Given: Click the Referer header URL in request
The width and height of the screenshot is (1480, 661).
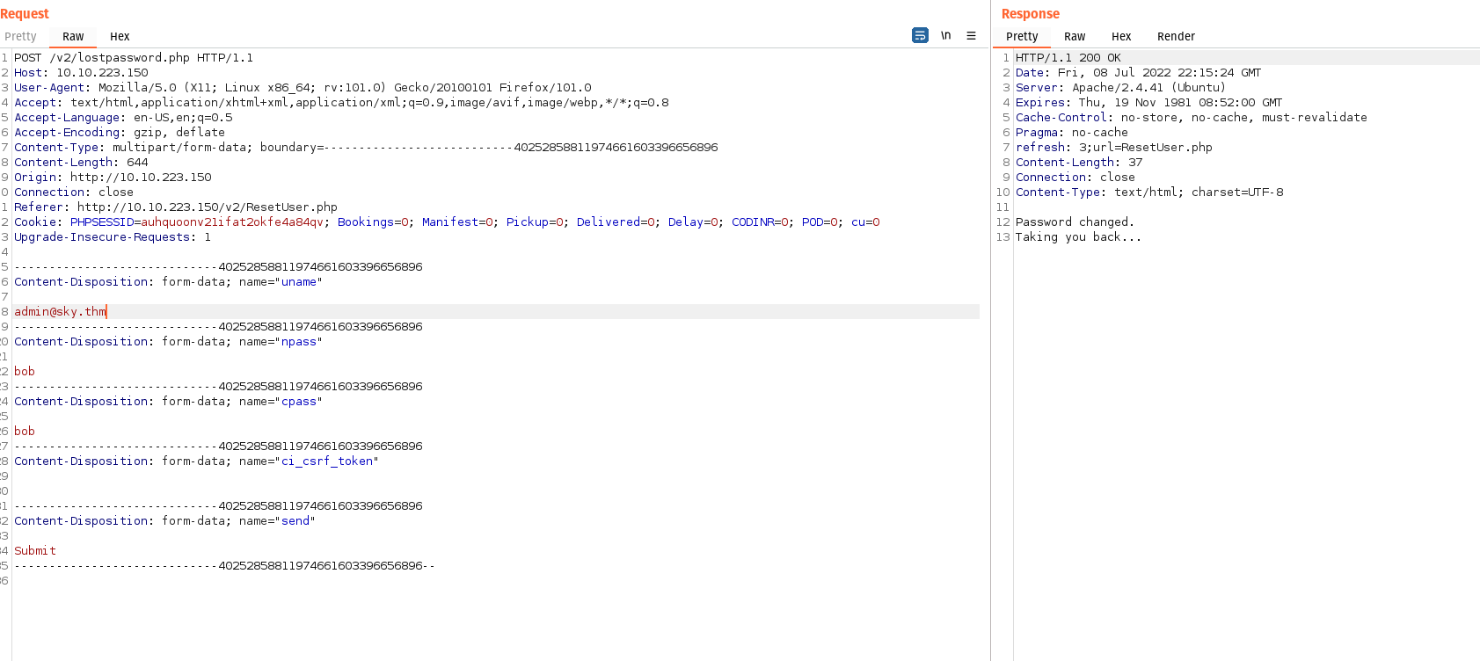Looking at the screenshot, I should point(207,207).
